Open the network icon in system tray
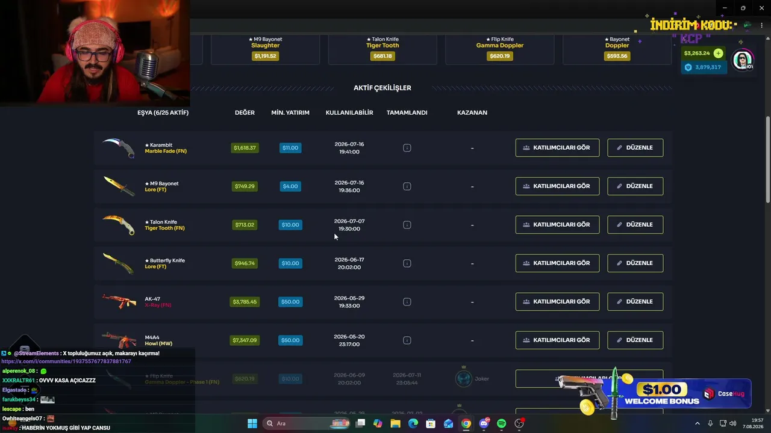771x433 pixels. (723, 423)
